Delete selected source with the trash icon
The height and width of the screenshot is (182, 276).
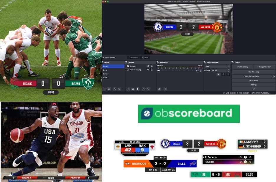point(133,89)
